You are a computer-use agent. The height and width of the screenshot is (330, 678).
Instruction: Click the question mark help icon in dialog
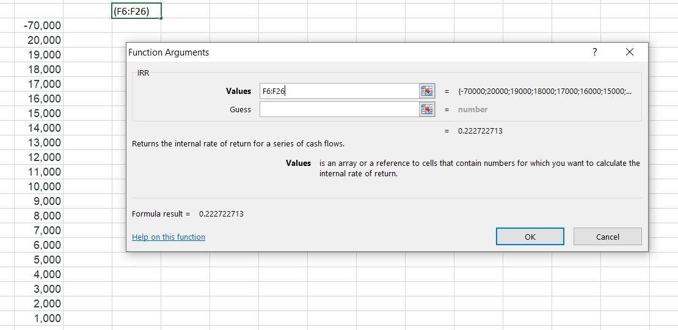pyautogui.click(x=594, y=52)
